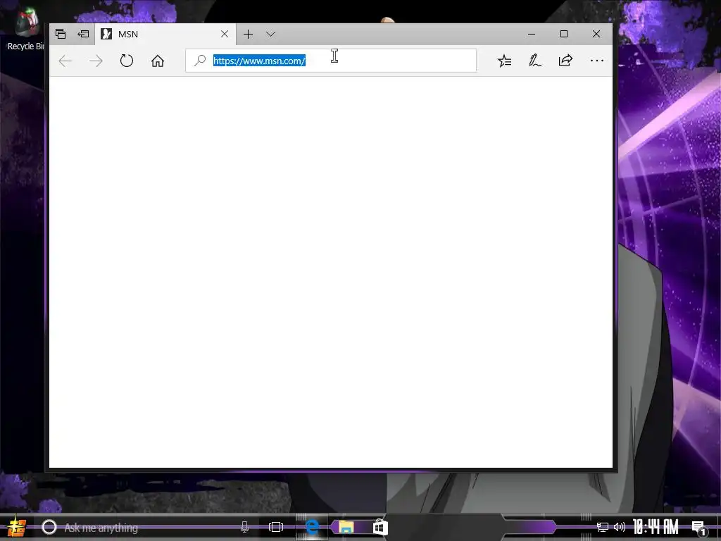This screenshot has height=541, width=721.
Task: Open File Explorer from taskbar
Action: [346, 527]
